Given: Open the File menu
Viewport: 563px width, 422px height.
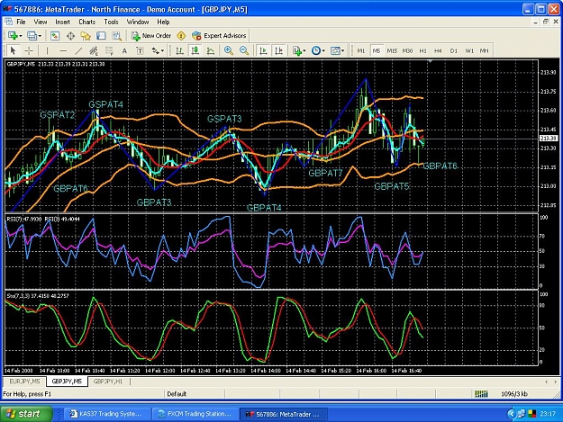Looking at the screenshot, I should (22, 22).
